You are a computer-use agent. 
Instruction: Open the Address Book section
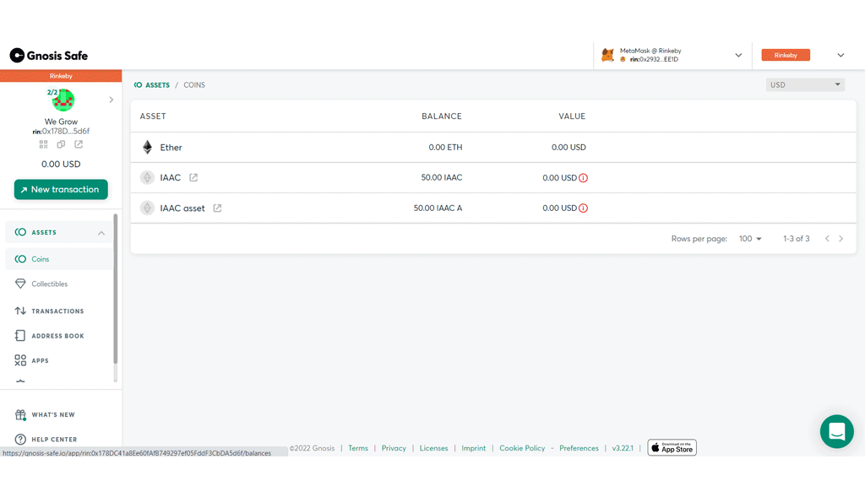click(x=57, y=336)
